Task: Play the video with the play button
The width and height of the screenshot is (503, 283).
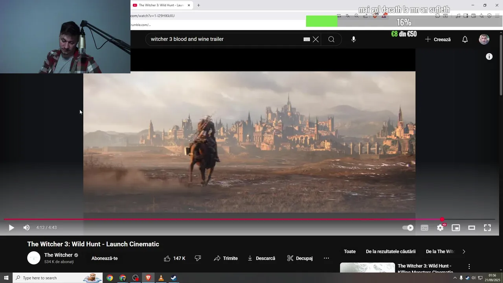Action: coord(11,228)
